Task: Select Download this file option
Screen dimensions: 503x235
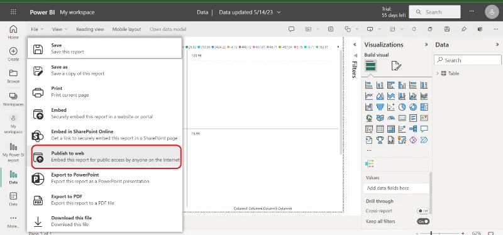Action: click(x=104, y=221)
